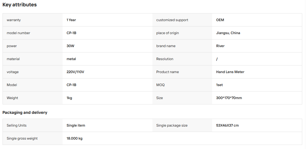Click the power value 30W
This screenshot has height=149, width=306.
[x=70, y=46]
